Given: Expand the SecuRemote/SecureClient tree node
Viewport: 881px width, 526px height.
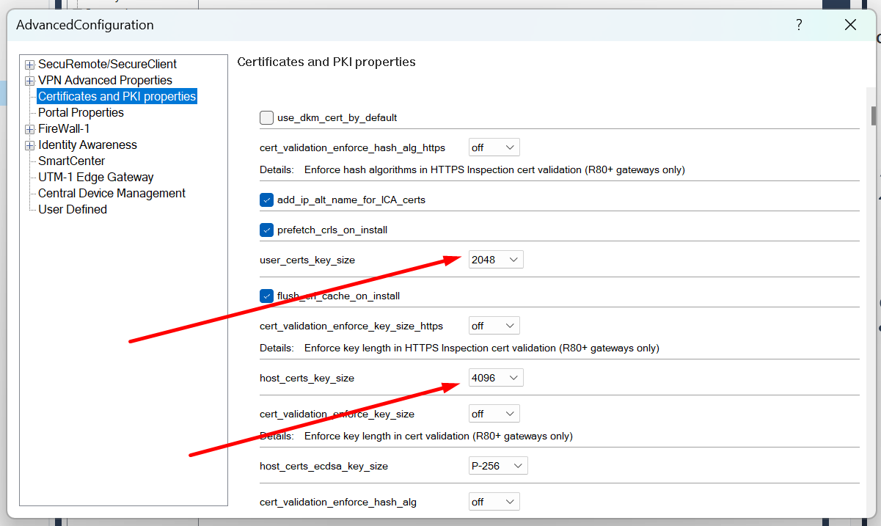Looking at the screenshot, I should click(x=29, y=64).
